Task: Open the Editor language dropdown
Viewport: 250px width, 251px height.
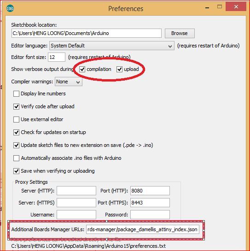Action: coord(112,46)
